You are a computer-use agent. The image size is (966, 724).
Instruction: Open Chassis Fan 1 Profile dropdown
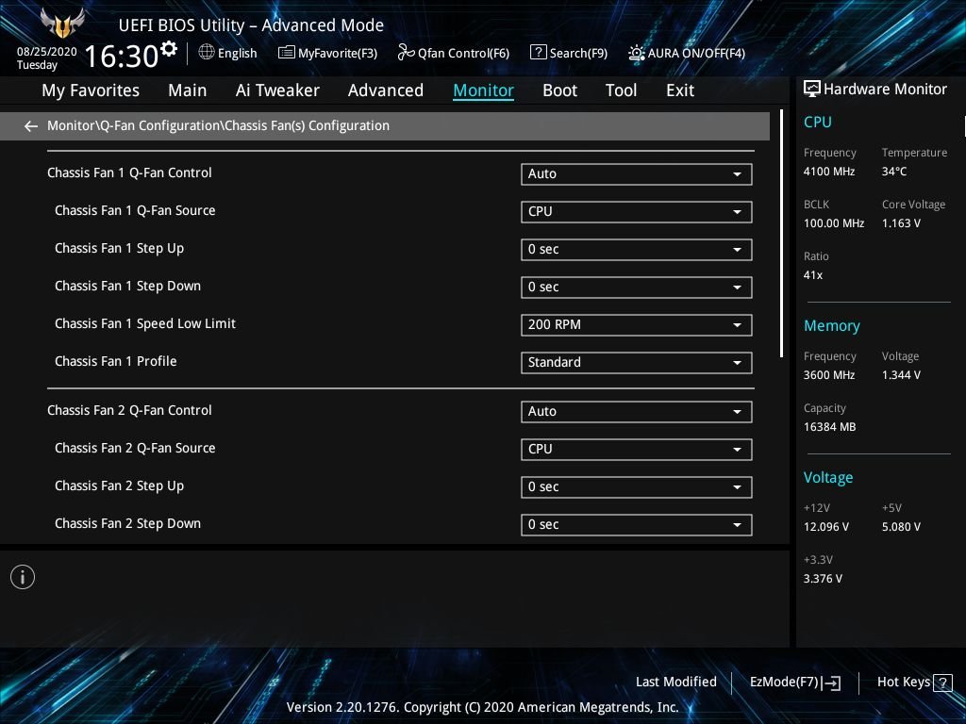(x=636, y=363)
